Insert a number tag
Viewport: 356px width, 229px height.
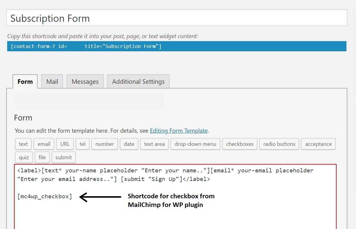[x=105, y=144]
